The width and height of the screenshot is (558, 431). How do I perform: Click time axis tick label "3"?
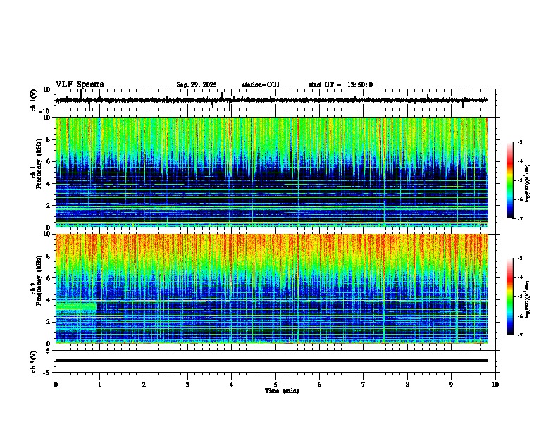tap(187, 385)
